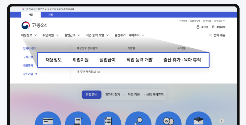This screenshot has width=246, height=125.
Task: Open the 전체 메뉴 hamburger menu
Action: coord(217,35)
